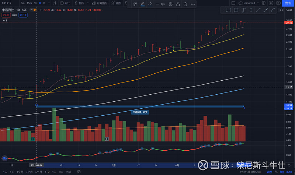
Task: Set range to 5天
Action: point(12,172)
